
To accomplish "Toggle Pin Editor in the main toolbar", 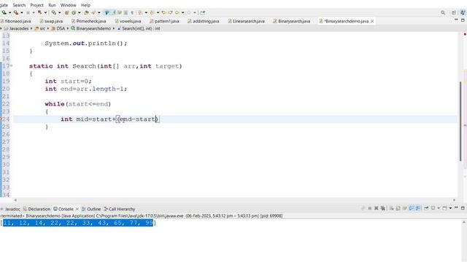I will 203,12.
